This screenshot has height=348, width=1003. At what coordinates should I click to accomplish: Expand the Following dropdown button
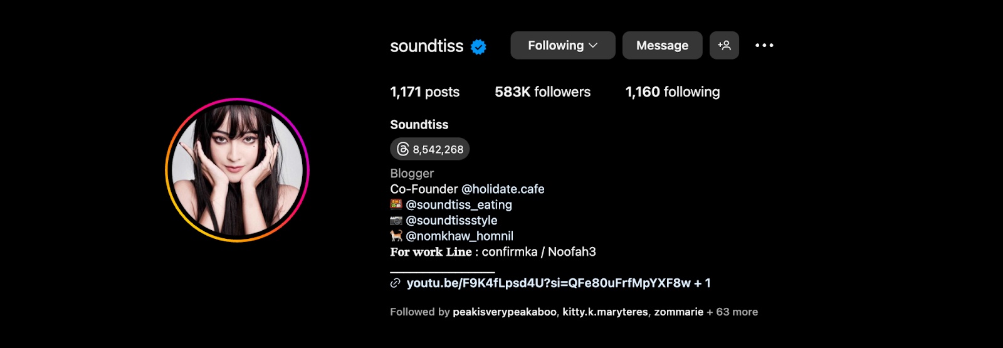coord(562,45)
